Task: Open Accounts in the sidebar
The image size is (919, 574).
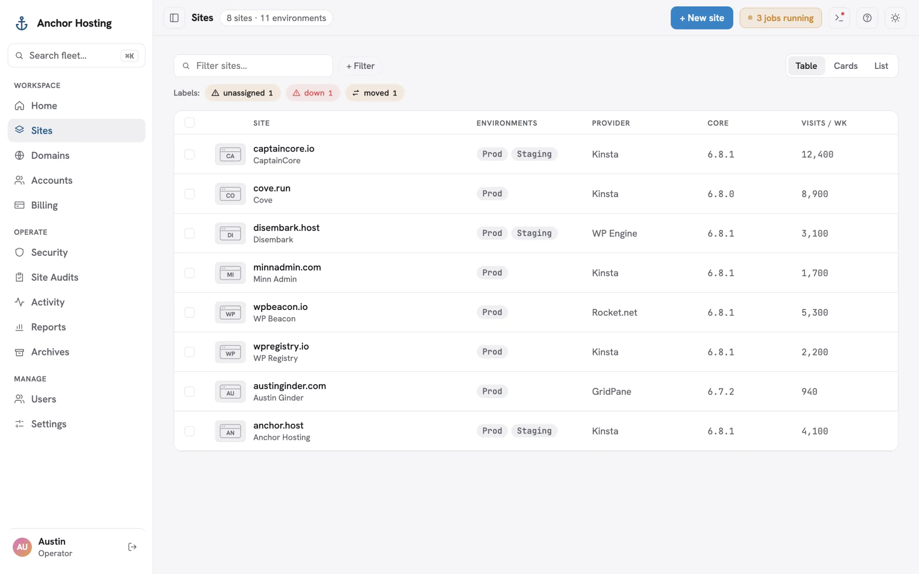Action: (x=76, y=180)
